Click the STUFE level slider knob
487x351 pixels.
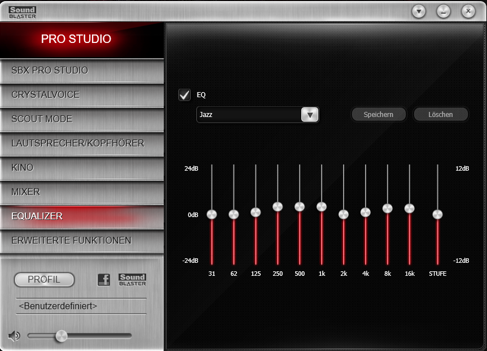tap(437, 214)
